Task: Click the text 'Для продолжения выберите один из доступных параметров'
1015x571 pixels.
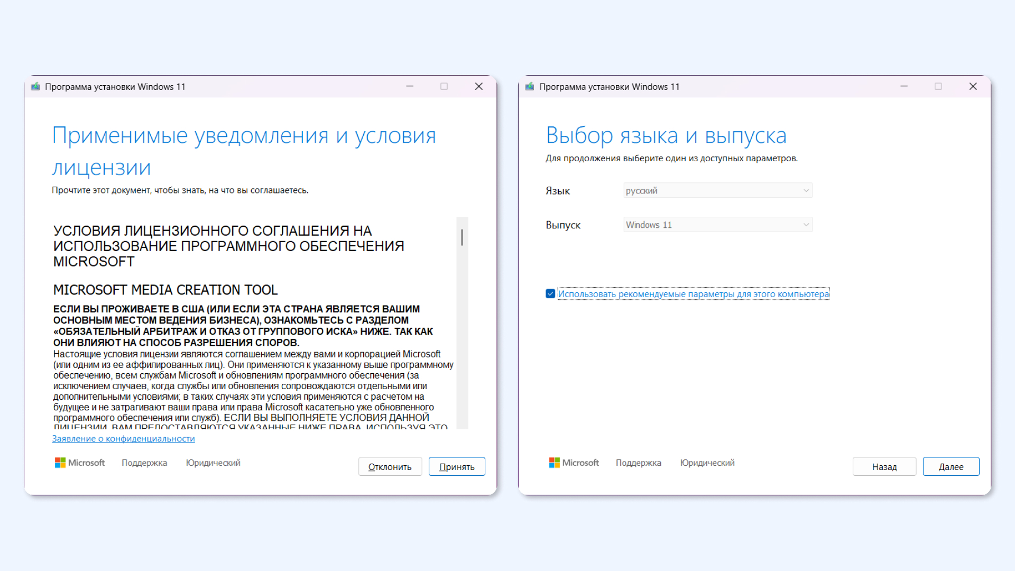Action: [x=672, y=158]
